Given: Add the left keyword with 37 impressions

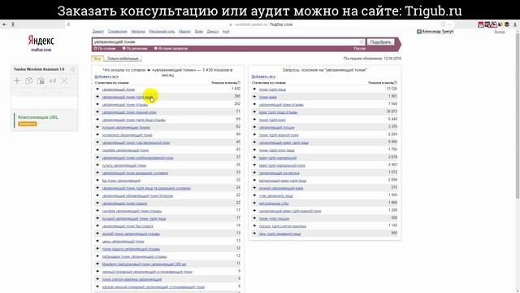Looking at the screenshot, I should coord(97,157).
